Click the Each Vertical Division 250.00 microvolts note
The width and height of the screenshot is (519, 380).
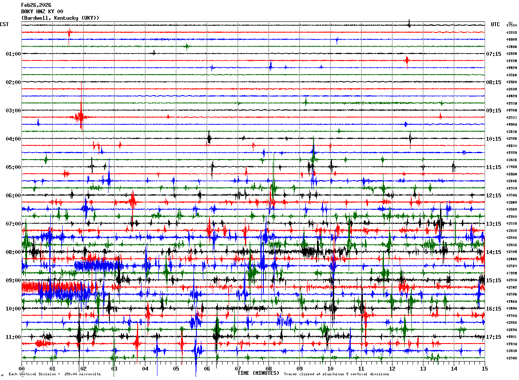pos(54,374)
